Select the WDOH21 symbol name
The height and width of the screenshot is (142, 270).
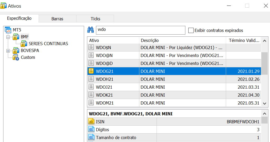104,79
